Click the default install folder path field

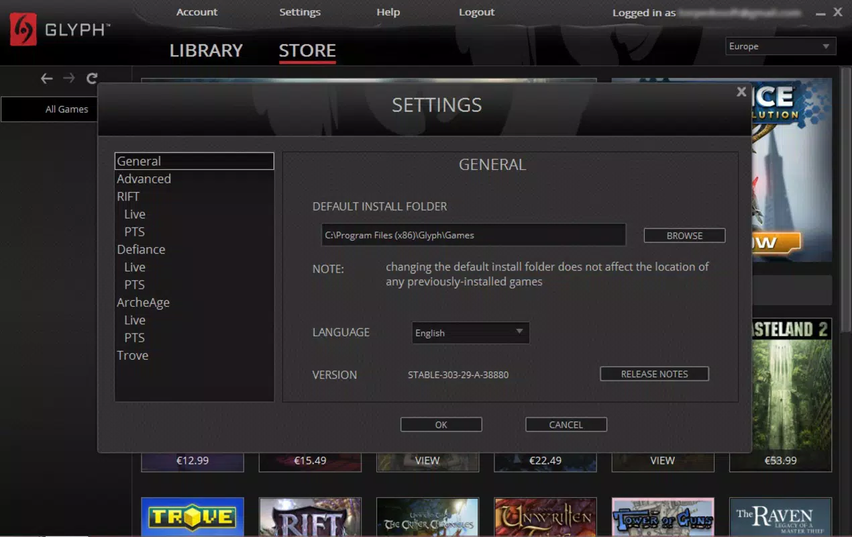point(474,235)
